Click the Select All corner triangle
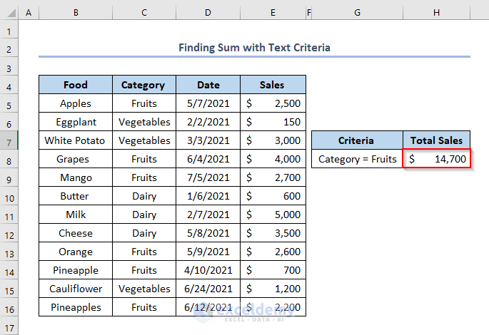 click(x=9, y=14)
